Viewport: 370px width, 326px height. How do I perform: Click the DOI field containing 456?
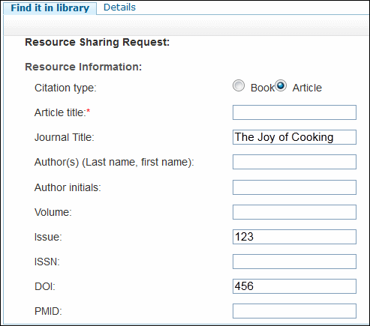[294, 286]
